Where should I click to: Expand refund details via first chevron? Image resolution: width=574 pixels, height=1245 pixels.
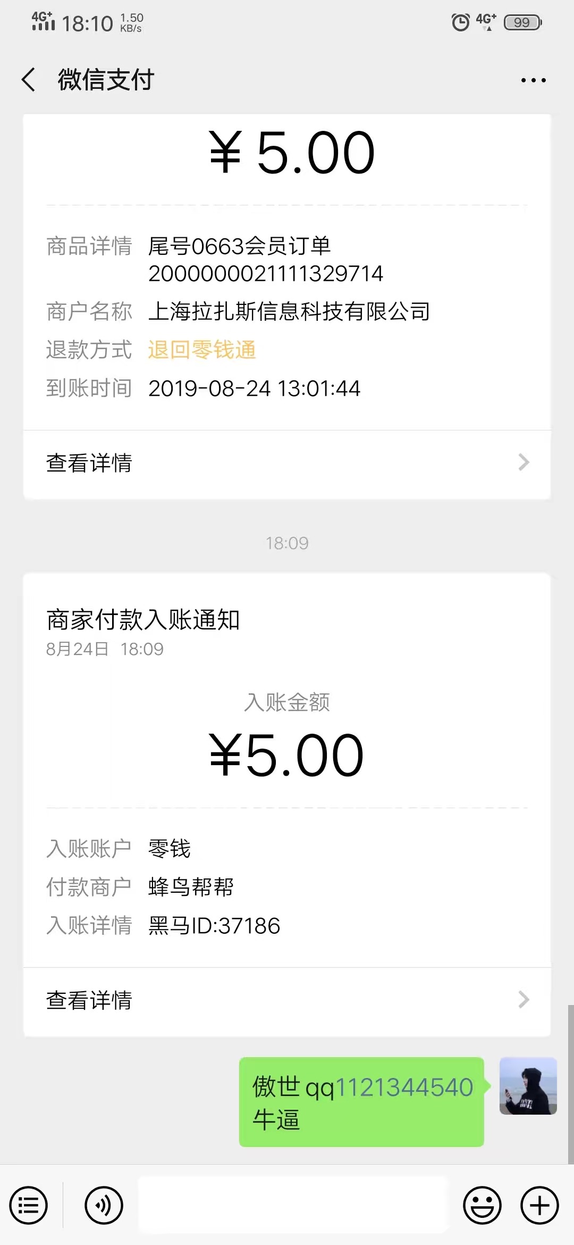pyautogui.click(x=524, y=462)
